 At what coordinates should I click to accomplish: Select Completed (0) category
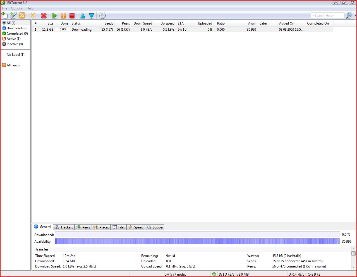tap(15, 33)
